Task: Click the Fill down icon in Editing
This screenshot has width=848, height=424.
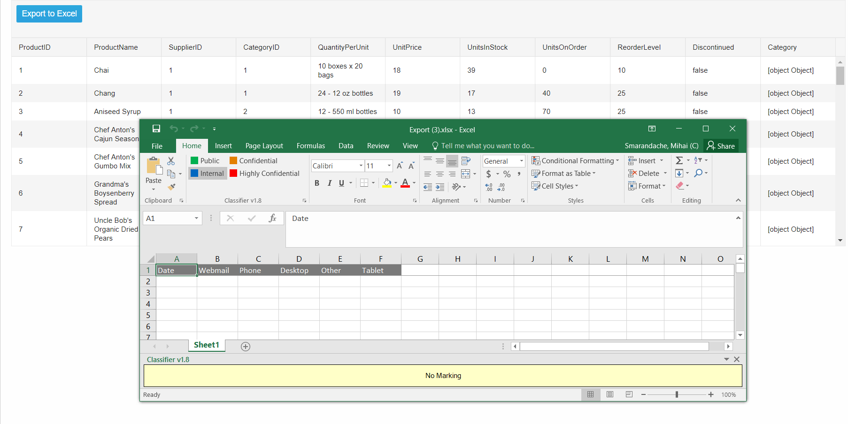Action: [x=679, y=173]
